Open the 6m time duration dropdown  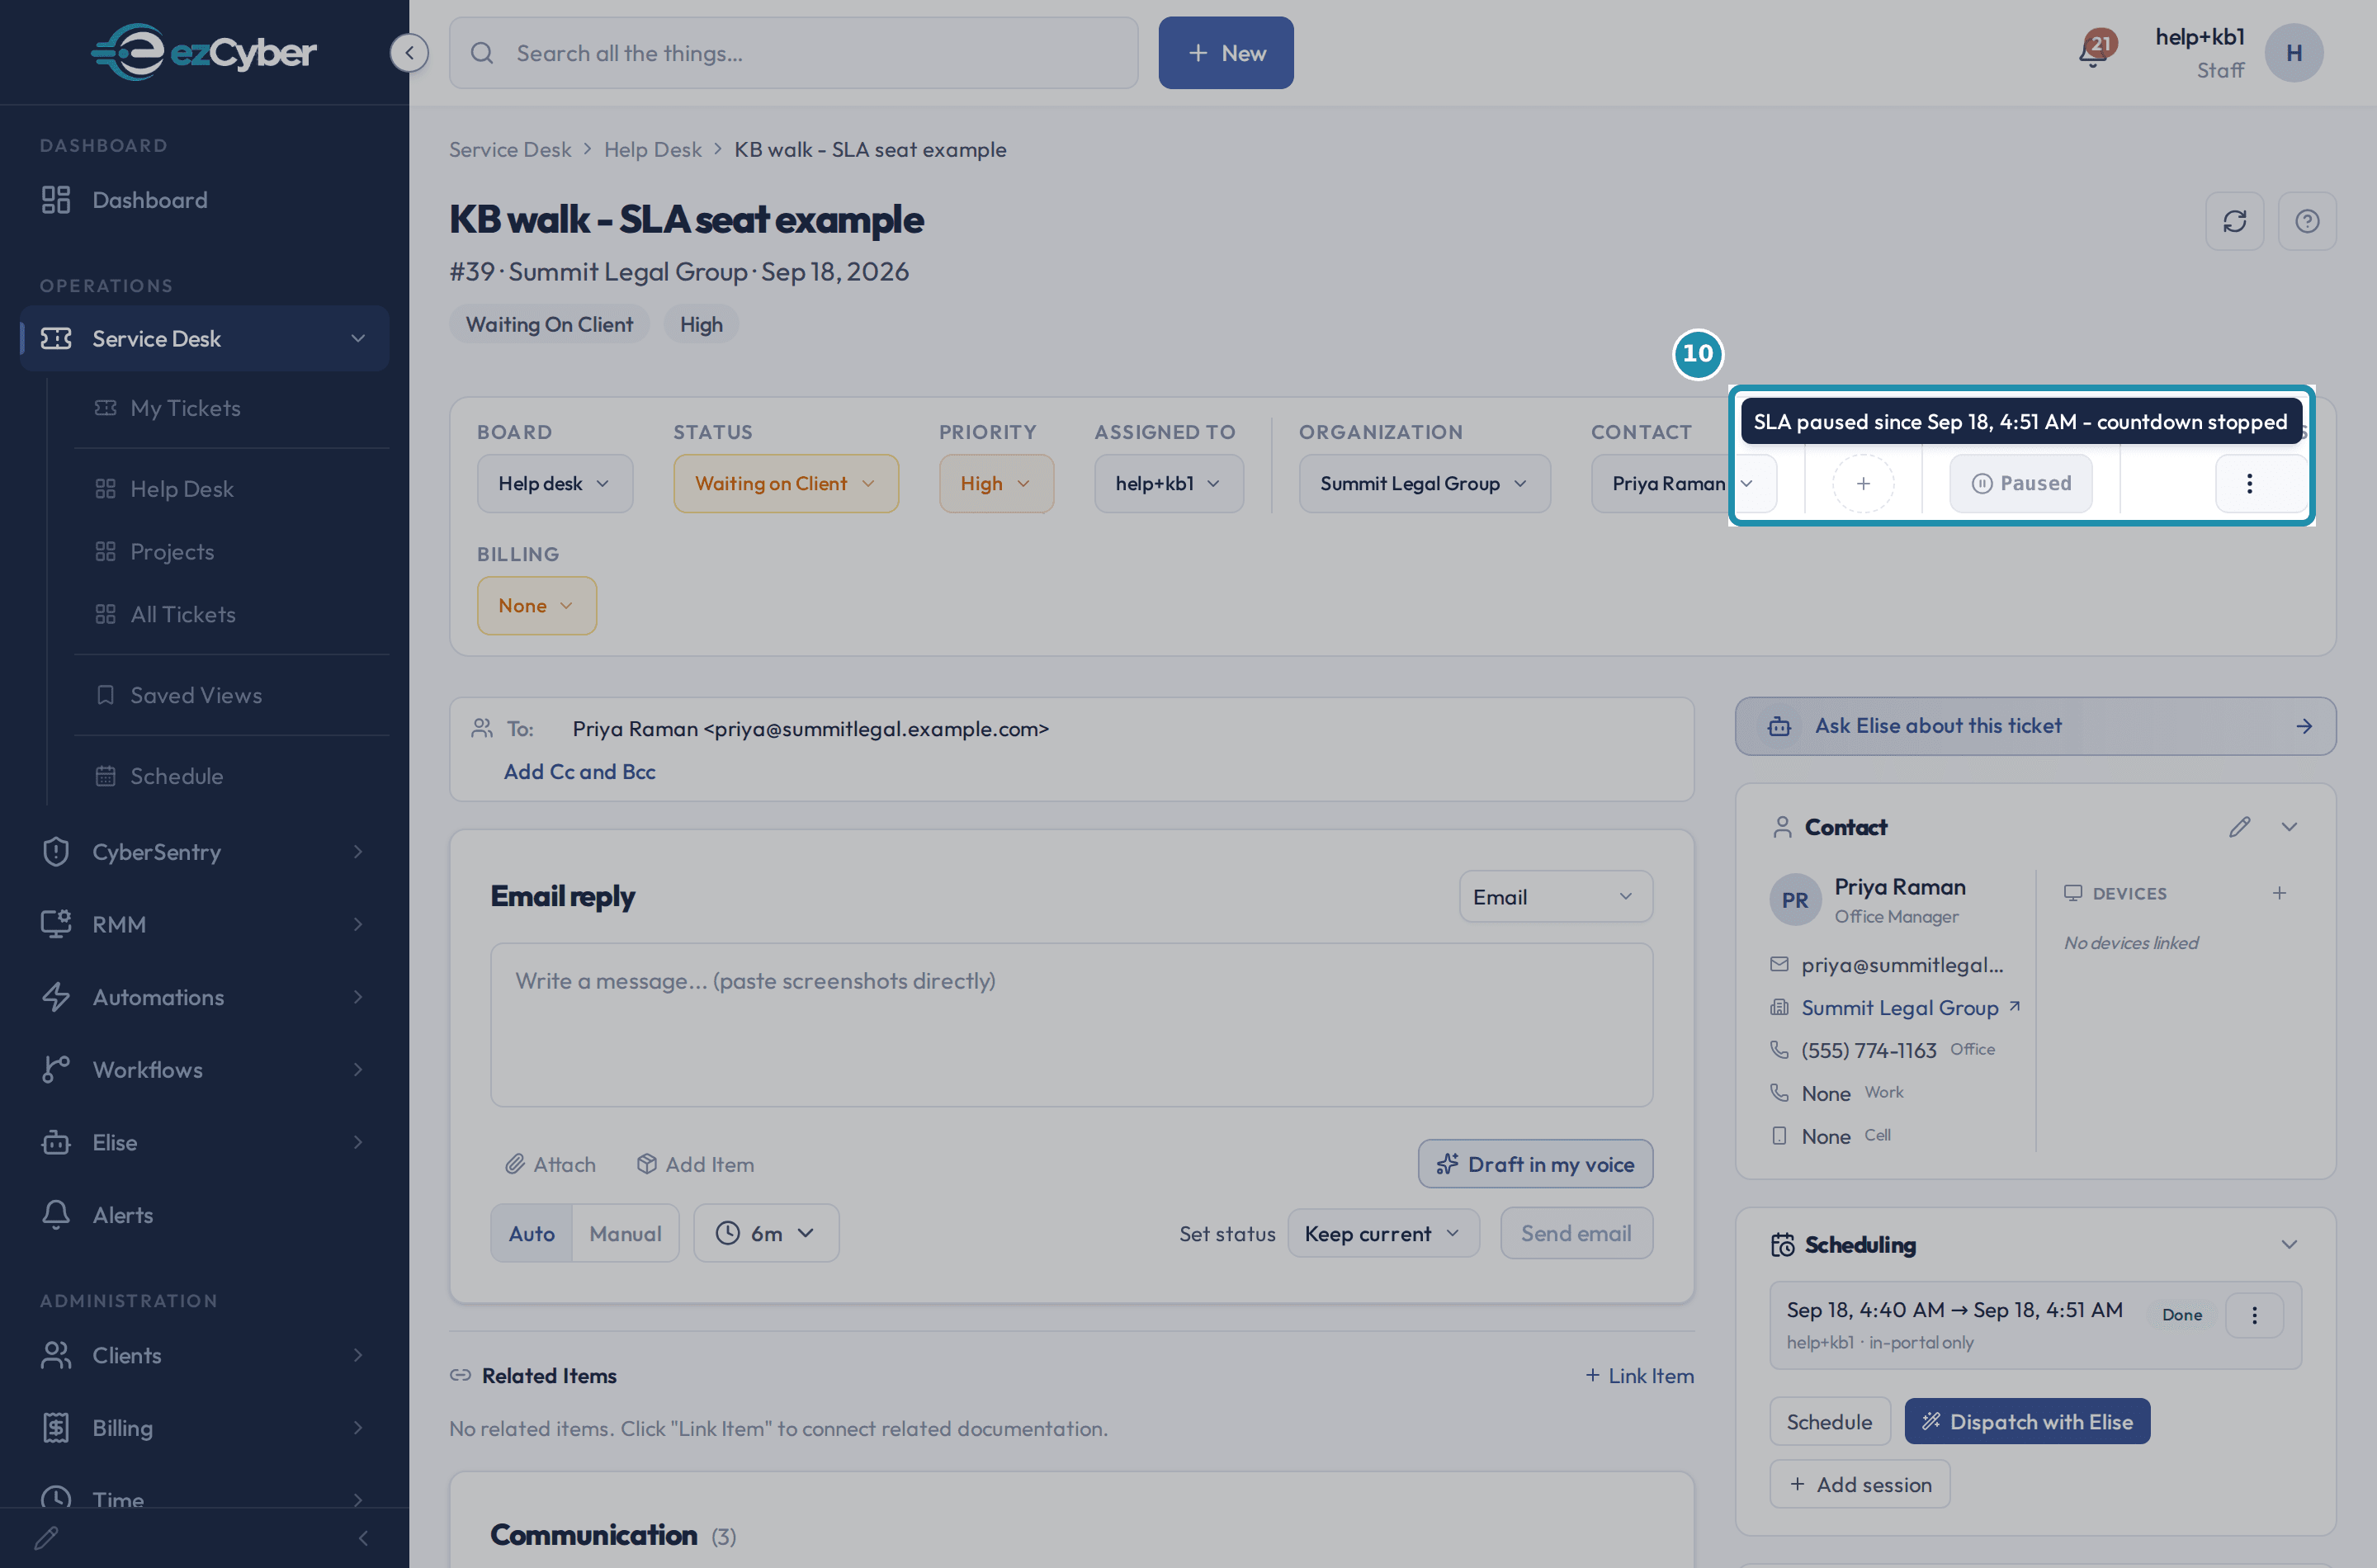pyautogui.click(x=766, y=1234)
